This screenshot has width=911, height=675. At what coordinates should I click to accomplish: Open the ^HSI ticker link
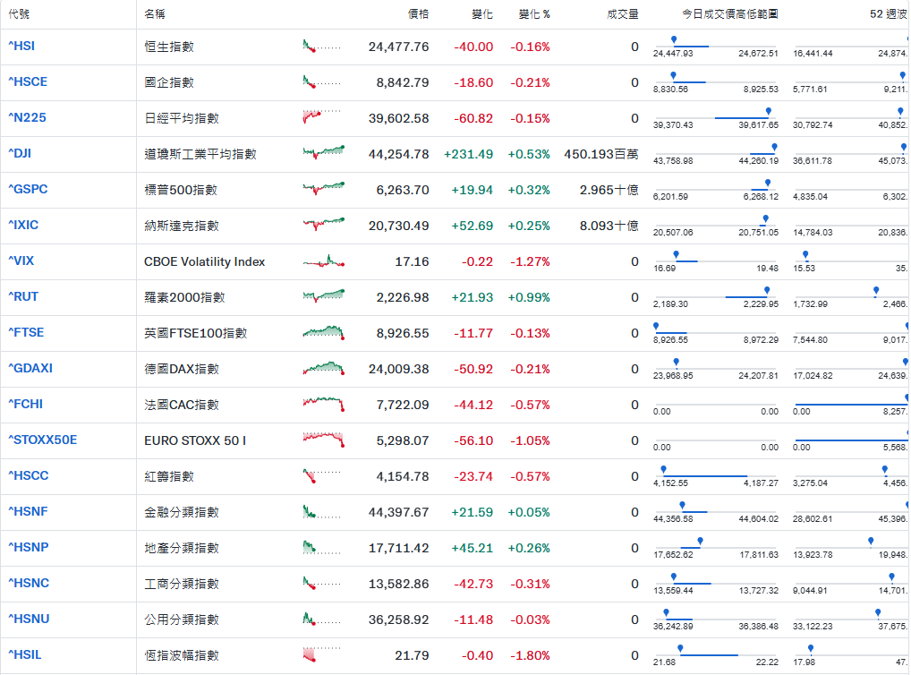coord(21,46)
